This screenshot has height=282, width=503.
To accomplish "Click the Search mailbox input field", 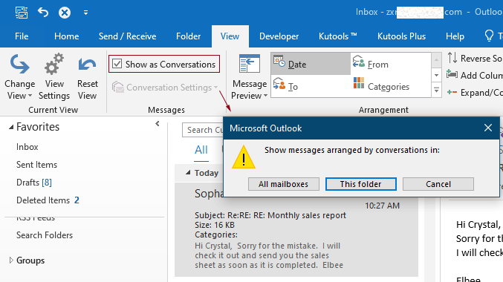I will coord(203,130).
